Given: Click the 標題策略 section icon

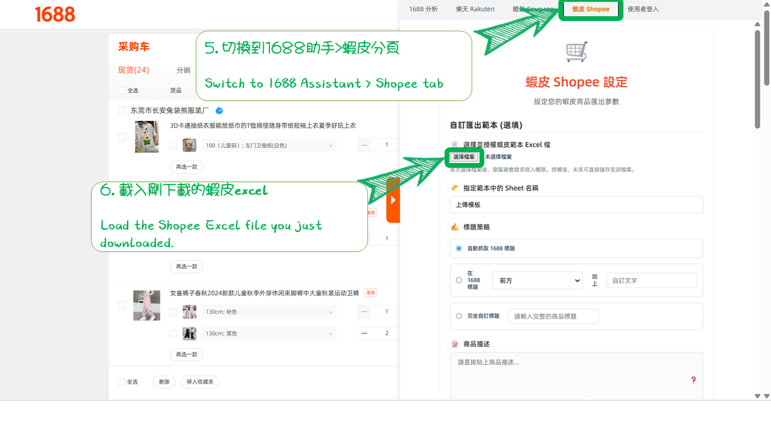Looking at the screenshot, I should tap(455, 227).
